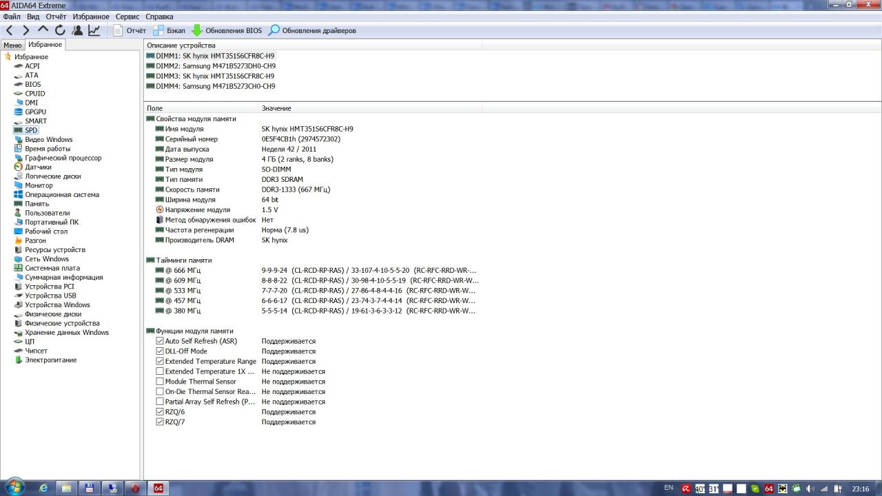Click the back navigation arrow
This screenshot has height=496, width=882.
point(10,30)
